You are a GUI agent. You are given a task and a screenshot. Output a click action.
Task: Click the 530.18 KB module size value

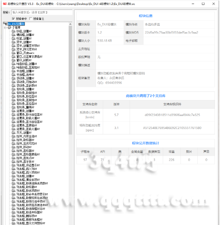pyautogui.click(x=105, y=41)
